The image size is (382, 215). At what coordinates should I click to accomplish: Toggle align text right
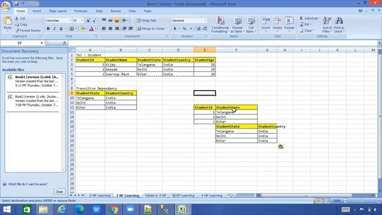click(117, 29)
